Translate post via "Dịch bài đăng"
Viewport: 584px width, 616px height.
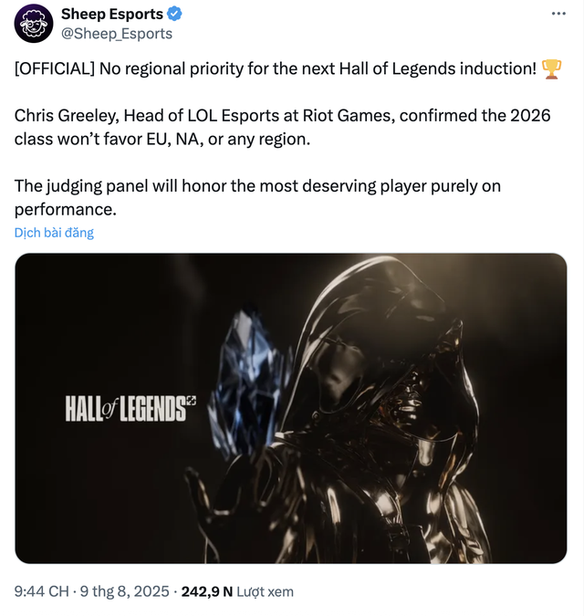[54, 233]
